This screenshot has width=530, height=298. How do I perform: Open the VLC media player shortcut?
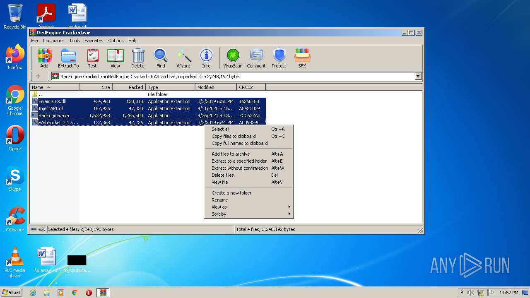[15, 262]
